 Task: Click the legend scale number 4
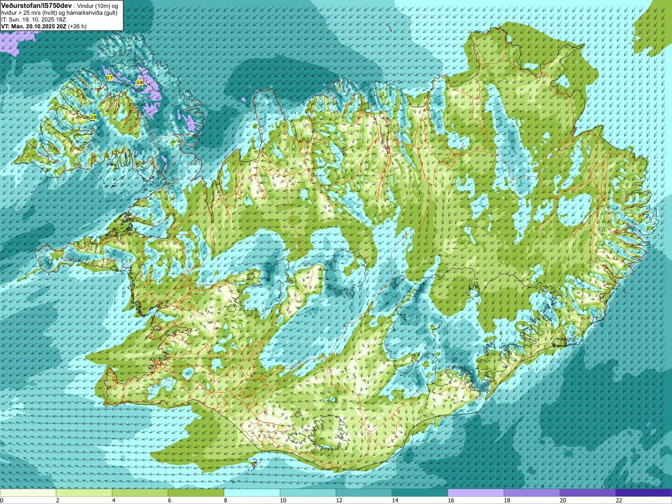[x=113, y=500]
